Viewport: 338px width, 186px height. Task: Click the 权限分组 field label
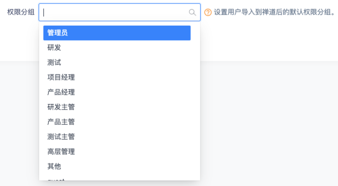coord(21,12)
